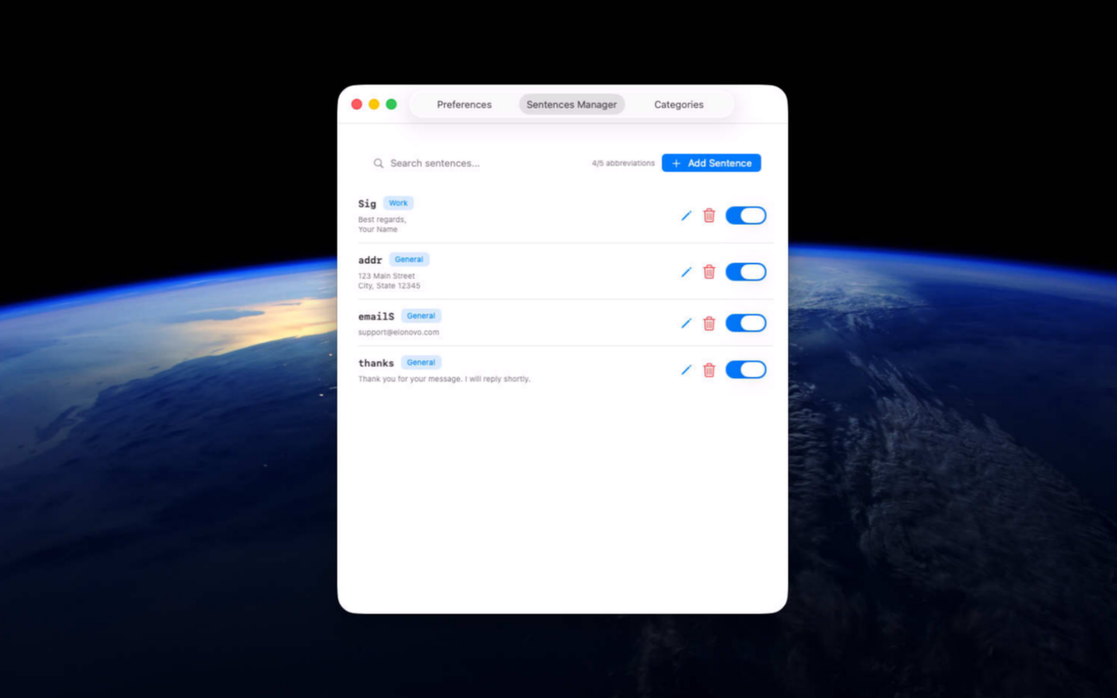Turn off the addr toggle
This screenshot has width=1117, height=698.
[745, 272]
